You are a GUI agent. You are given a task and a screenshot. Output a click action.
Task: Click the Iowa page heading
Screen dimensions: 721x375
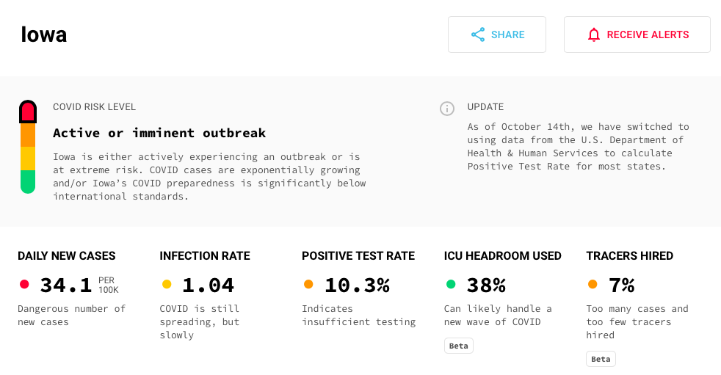pyautogui.click(x=44, y=34)
